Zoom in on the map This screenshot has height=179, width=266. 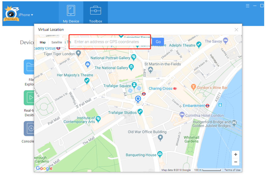click(235, 154)
